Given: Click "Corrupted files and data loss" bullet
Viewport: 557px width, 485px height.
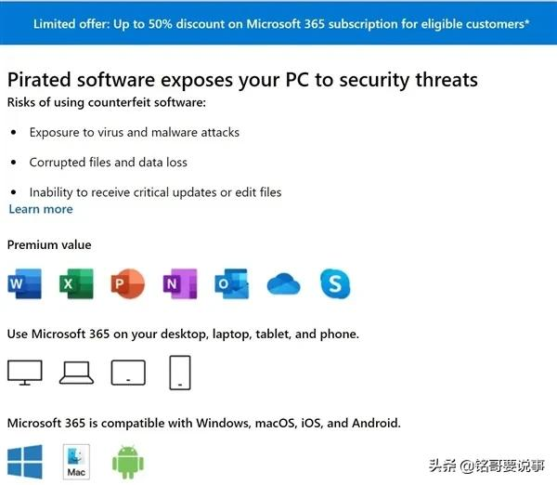Looking at the screenshot, I should point(108,162).
